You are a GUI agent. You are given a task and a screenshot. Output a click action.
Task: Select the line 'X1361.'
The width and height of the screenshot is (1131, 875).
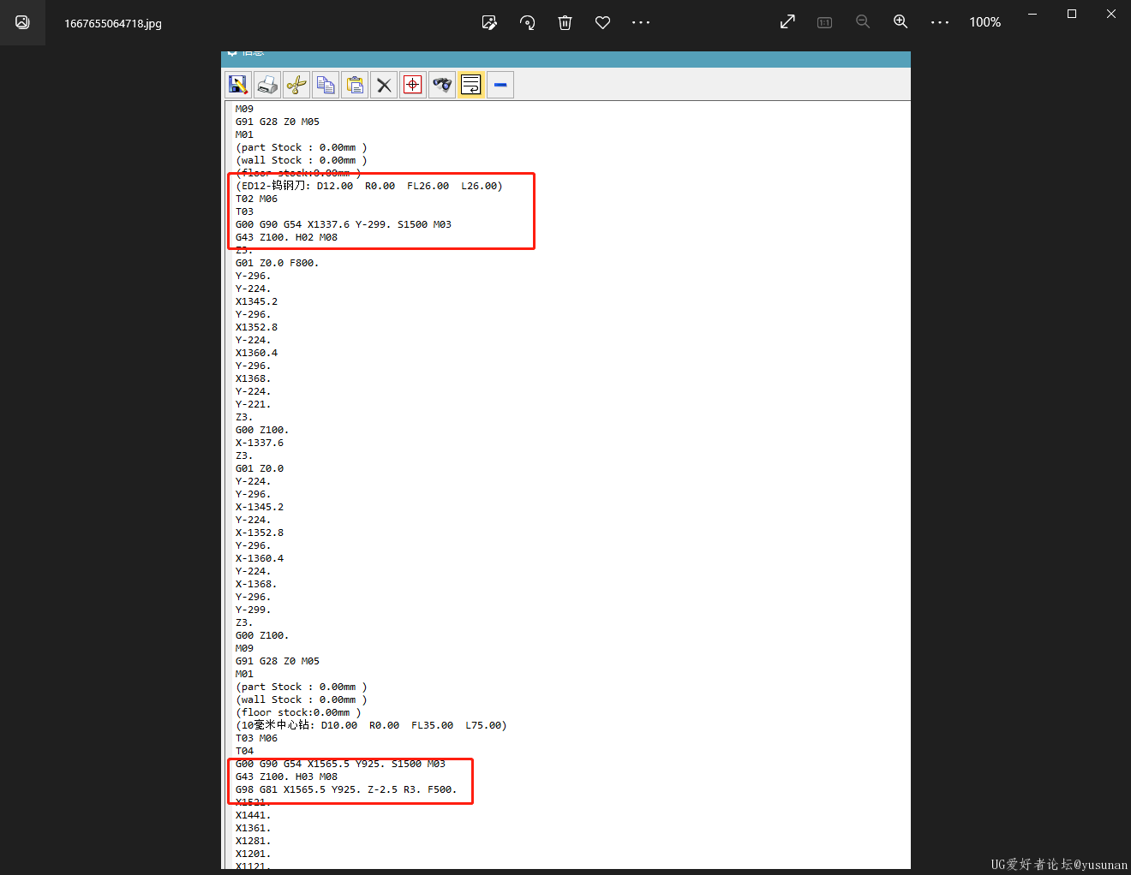[x=253, y=828]
